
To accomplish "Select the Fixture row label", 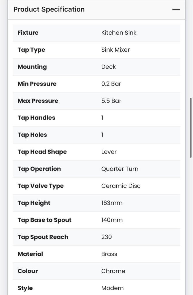I will (x=28, y=33).
